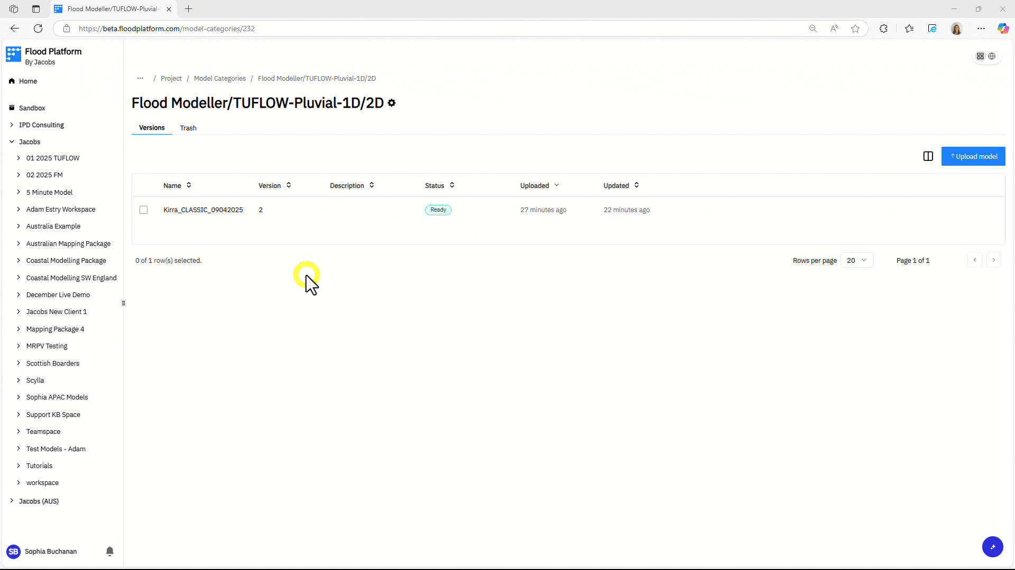Sort by the Version column

pos(275,185)
